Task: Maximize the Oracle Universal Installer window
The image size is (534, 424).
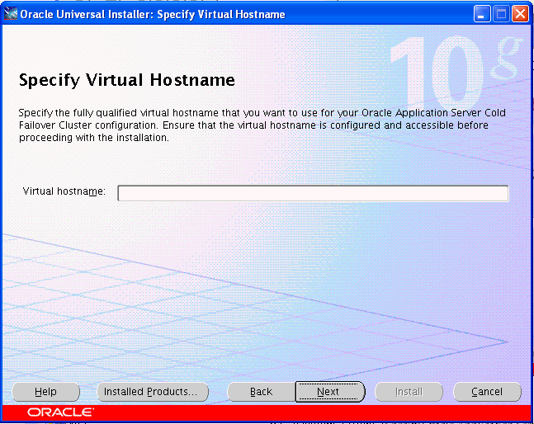Action: tap(501, 14)
